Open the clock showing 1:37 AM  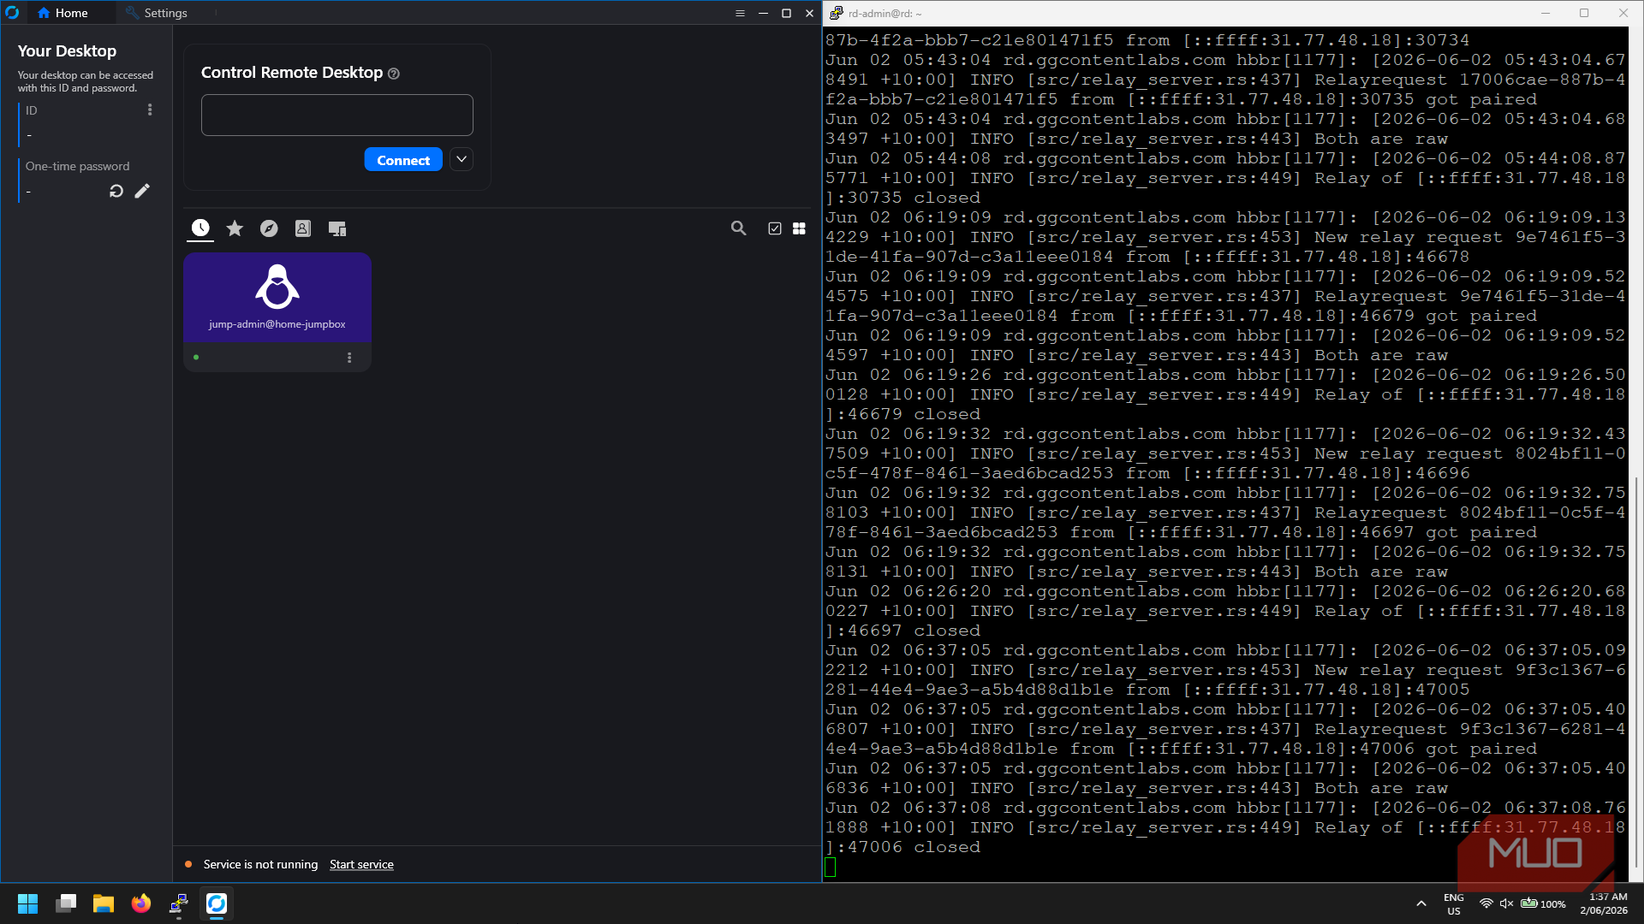[x=1604, y=904]
